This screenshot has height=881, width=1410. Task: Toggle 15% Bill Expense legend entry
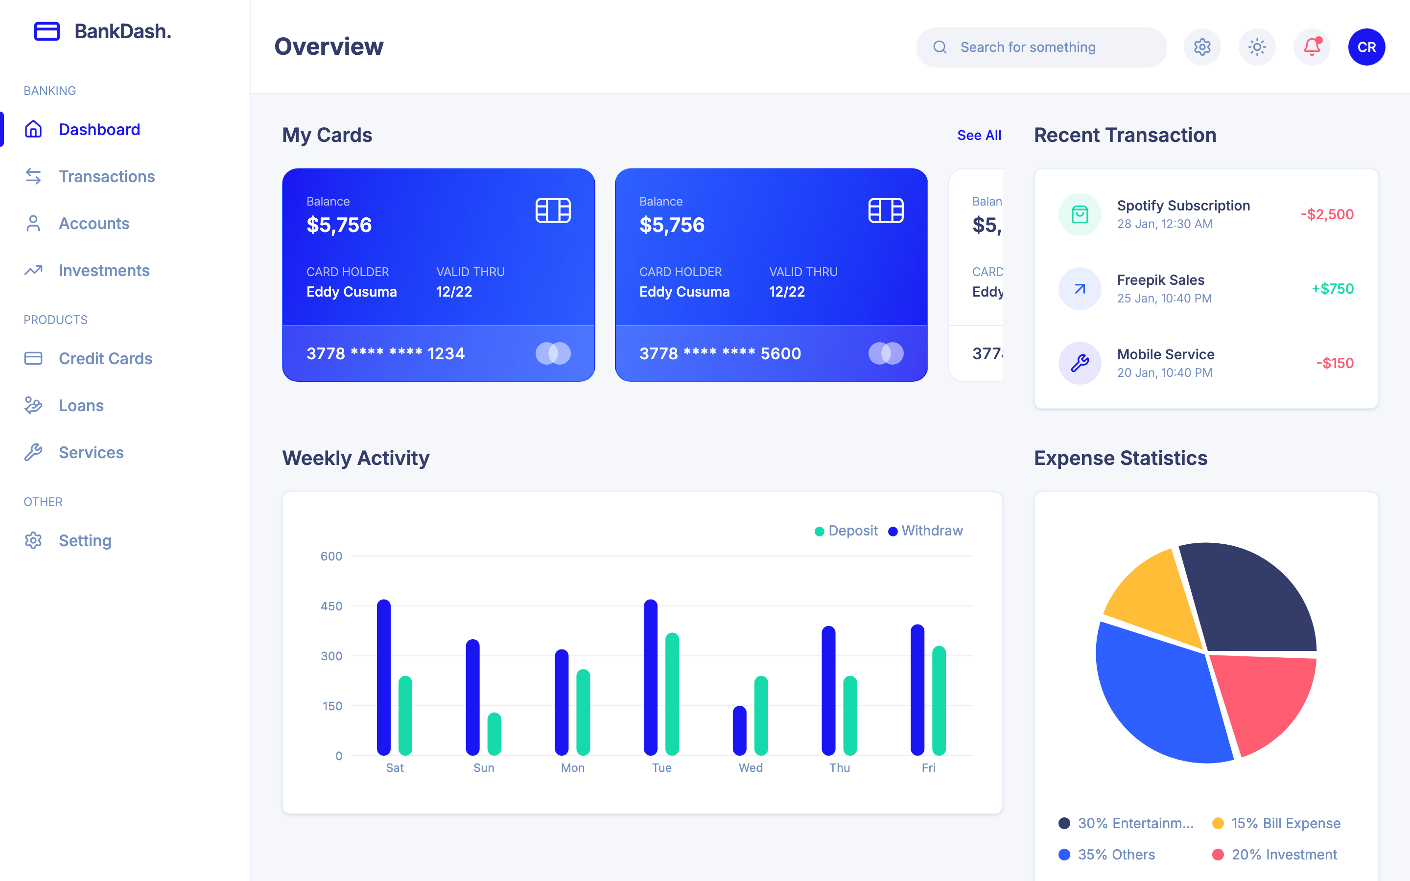click(x=1276, y=823)
